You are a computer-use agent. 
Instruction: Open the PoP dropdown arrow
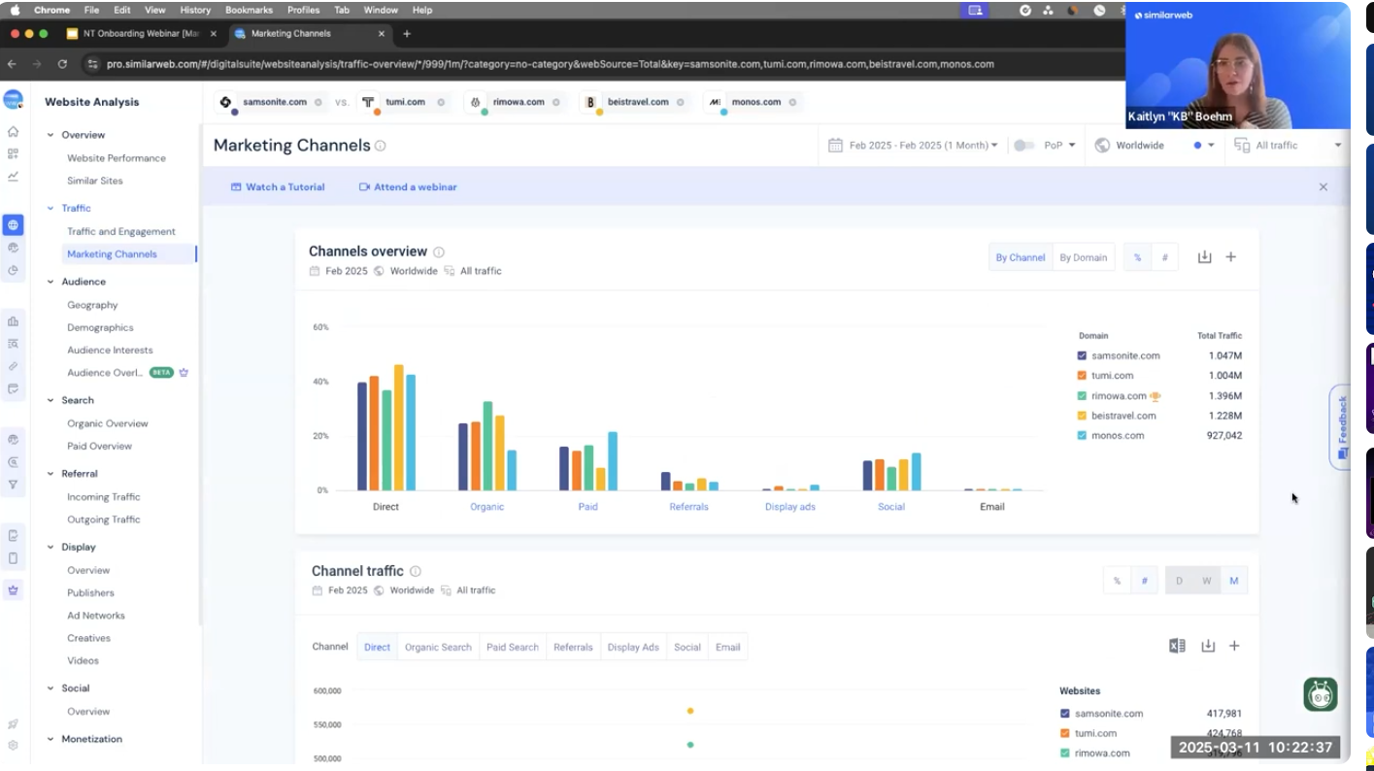1072,146
